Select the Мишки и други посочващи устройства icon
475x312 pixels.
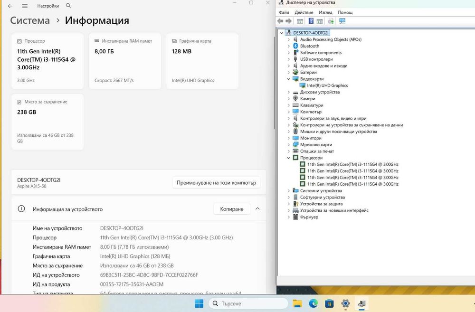pos(295,131)
